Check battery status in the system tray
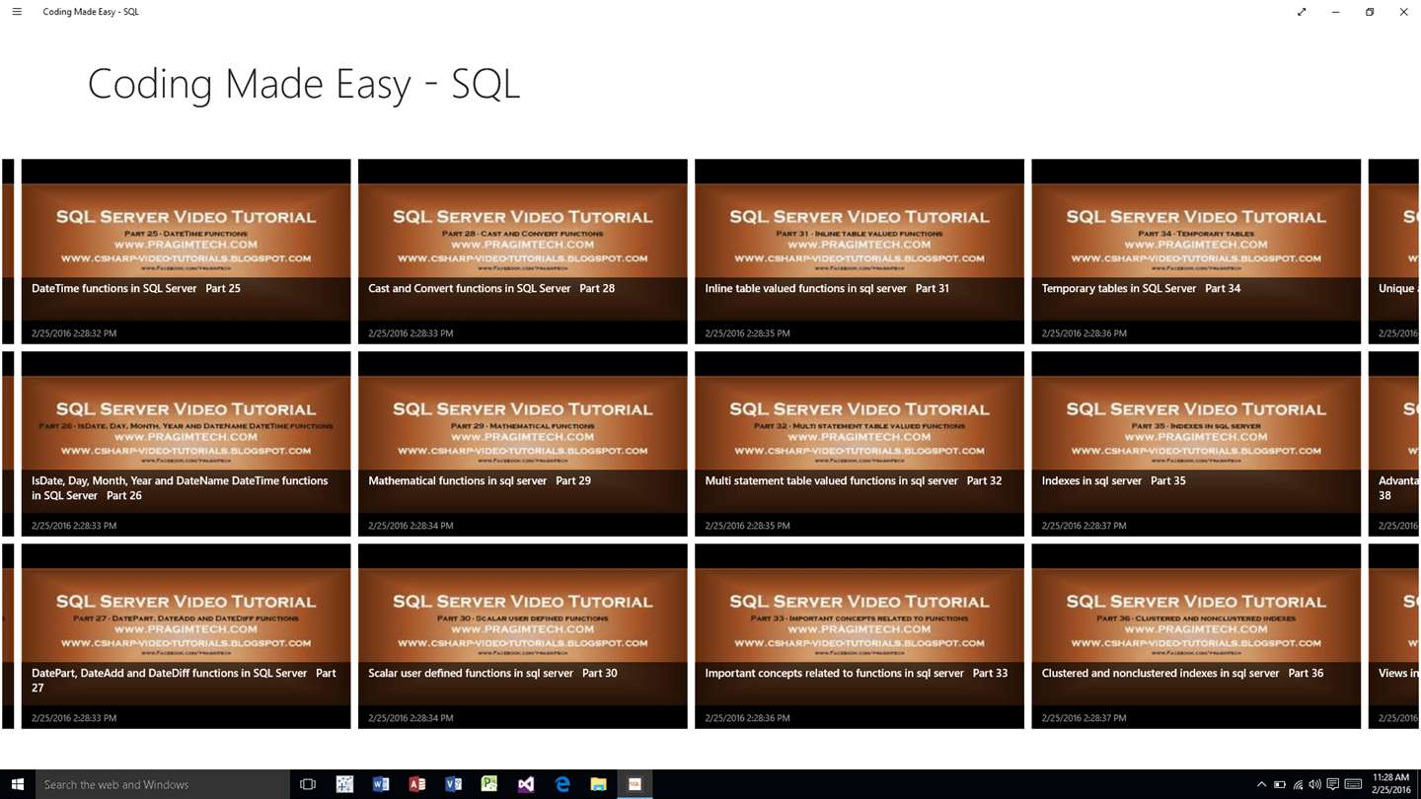Screen dimensions: 1421x799 pyautogui.click(x=1279, y=785)
